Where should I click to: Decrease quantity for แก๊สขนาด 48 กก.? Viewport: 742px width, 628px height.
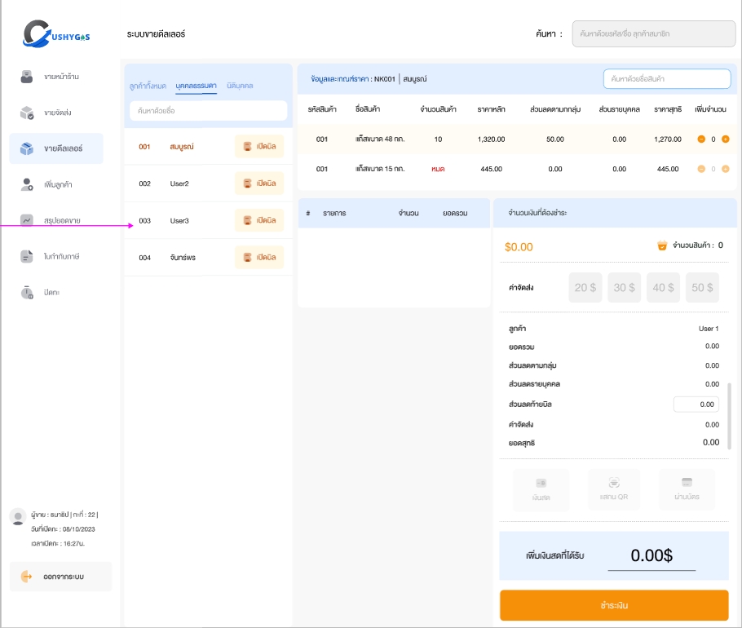point(701,139)
